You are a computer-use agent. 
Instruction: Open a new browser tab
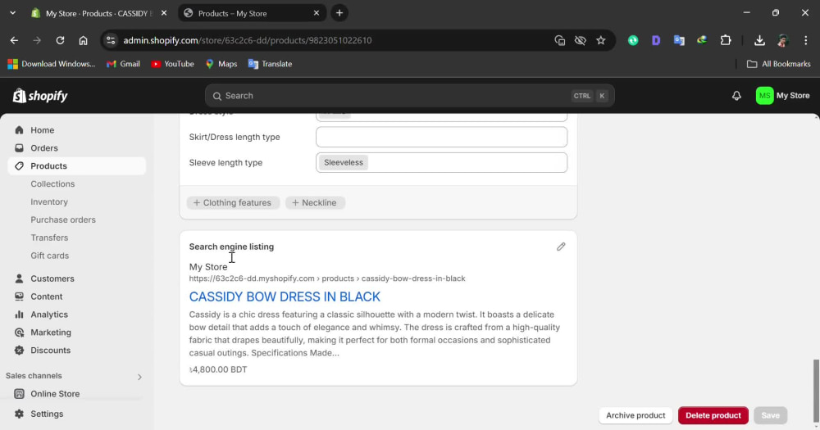[x=339, y=13]
